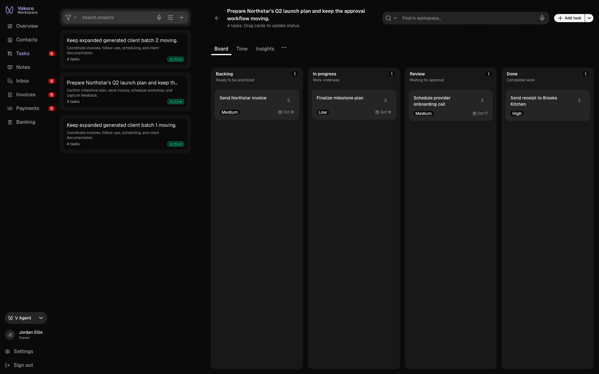Click handle on Send receipt to Brooks Kitchen

click(x=579, y=100)
